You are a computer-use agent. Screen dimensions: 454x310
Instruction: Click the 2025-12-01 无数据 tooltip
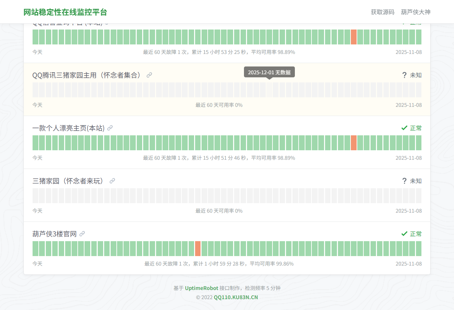pos(269,72)
